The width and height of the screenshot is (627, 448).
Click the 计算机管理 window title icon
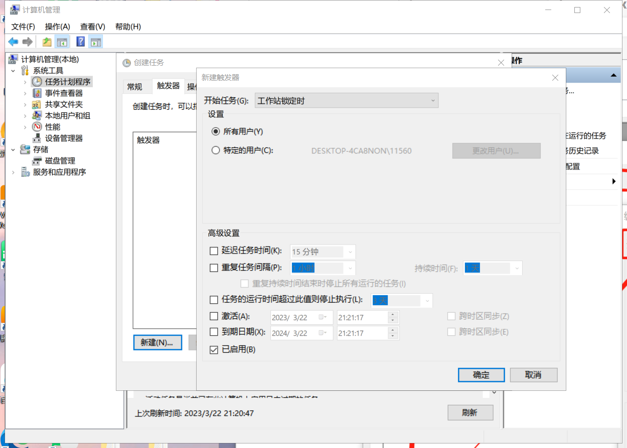[16, 10]
